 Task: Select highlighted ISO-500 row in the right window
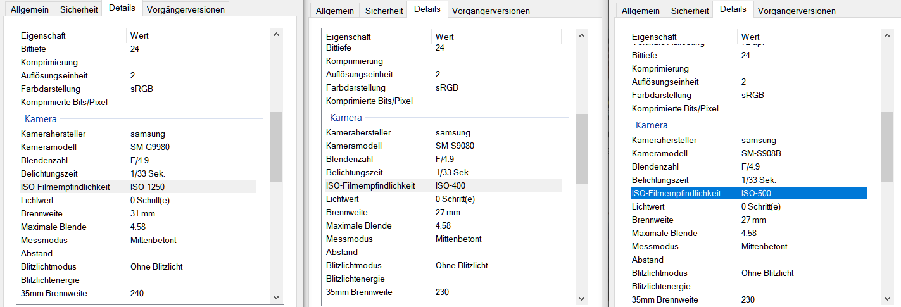pyautogui.click(x=749, y=193)
